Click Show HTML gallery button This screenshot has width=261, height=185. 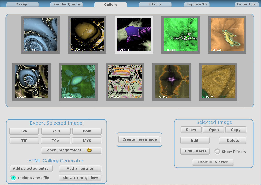[x=80, y=178]
